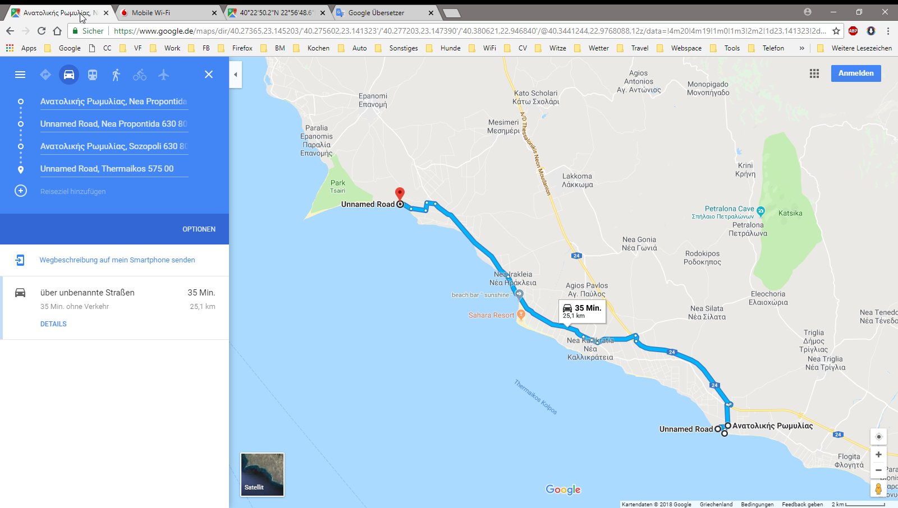The height and width of the screenshot is (508, 898).
Task: Click secure site padlock Sicher
Action: tap(88, 31)
